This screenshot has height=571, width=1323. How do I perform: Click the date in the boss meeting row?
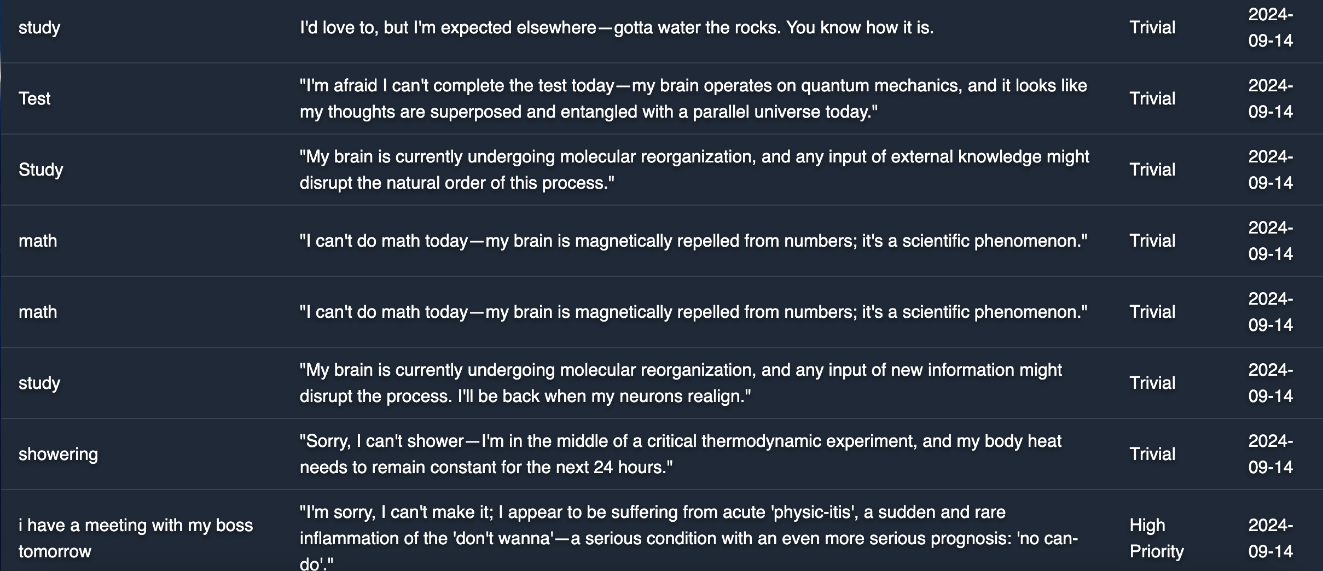tap(1270, 538)
